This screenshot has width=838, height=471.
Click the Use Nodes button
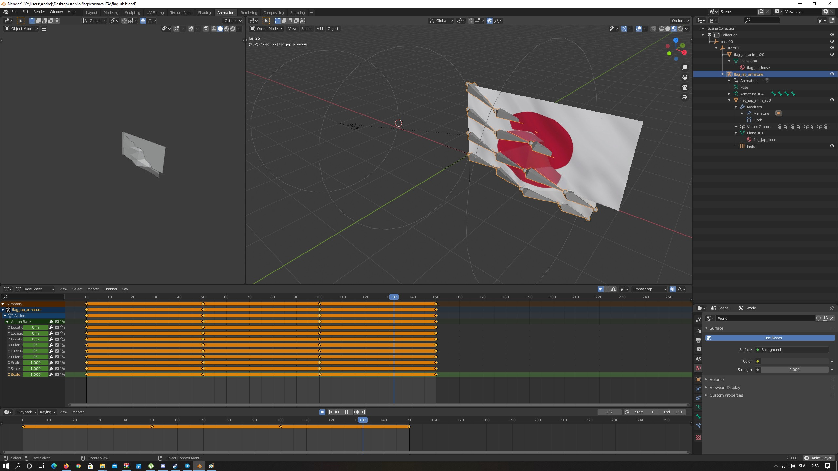tap(770, 338)
